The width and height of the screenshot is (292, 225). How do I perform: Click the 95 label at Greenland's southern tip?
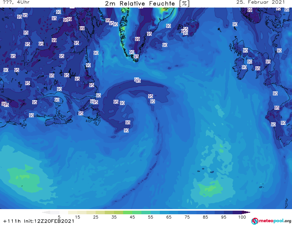[x=136, y=56]
